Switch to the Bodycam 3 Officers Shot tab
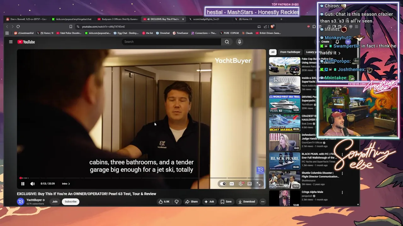 118,19
